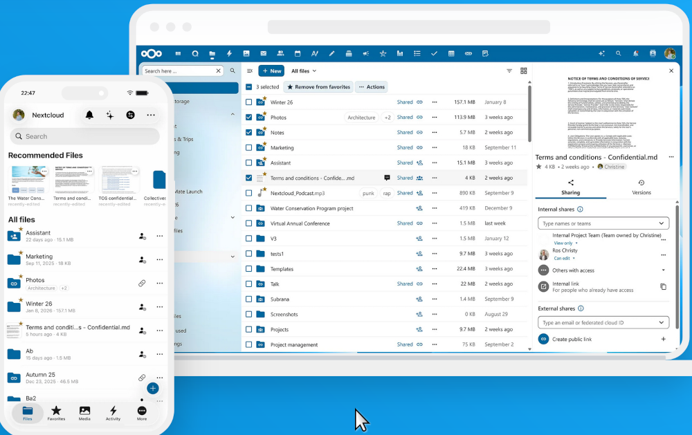
Task: Open notifications bell in desktop header
Action: [635, 54]
